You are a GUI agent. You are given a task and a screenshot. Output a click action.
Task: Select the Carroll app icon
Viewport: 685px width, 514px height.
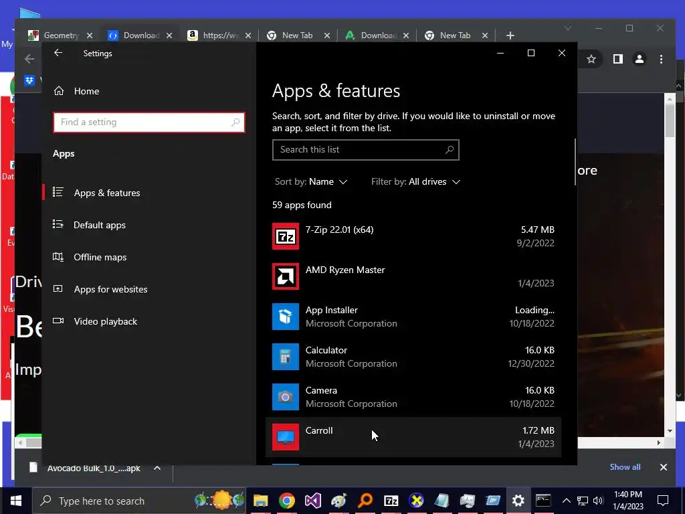(286, 437)
